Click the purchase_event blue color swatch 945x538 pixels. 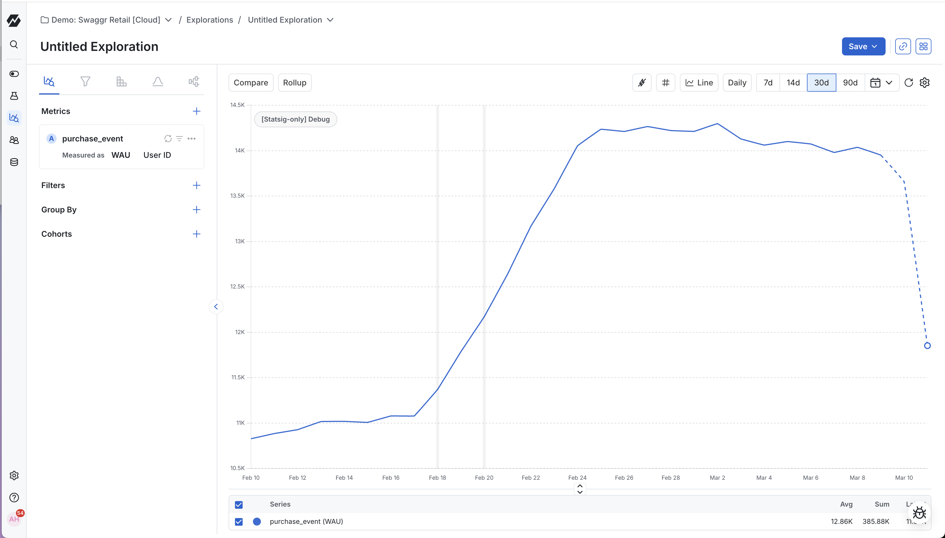(x=257, y=522)
